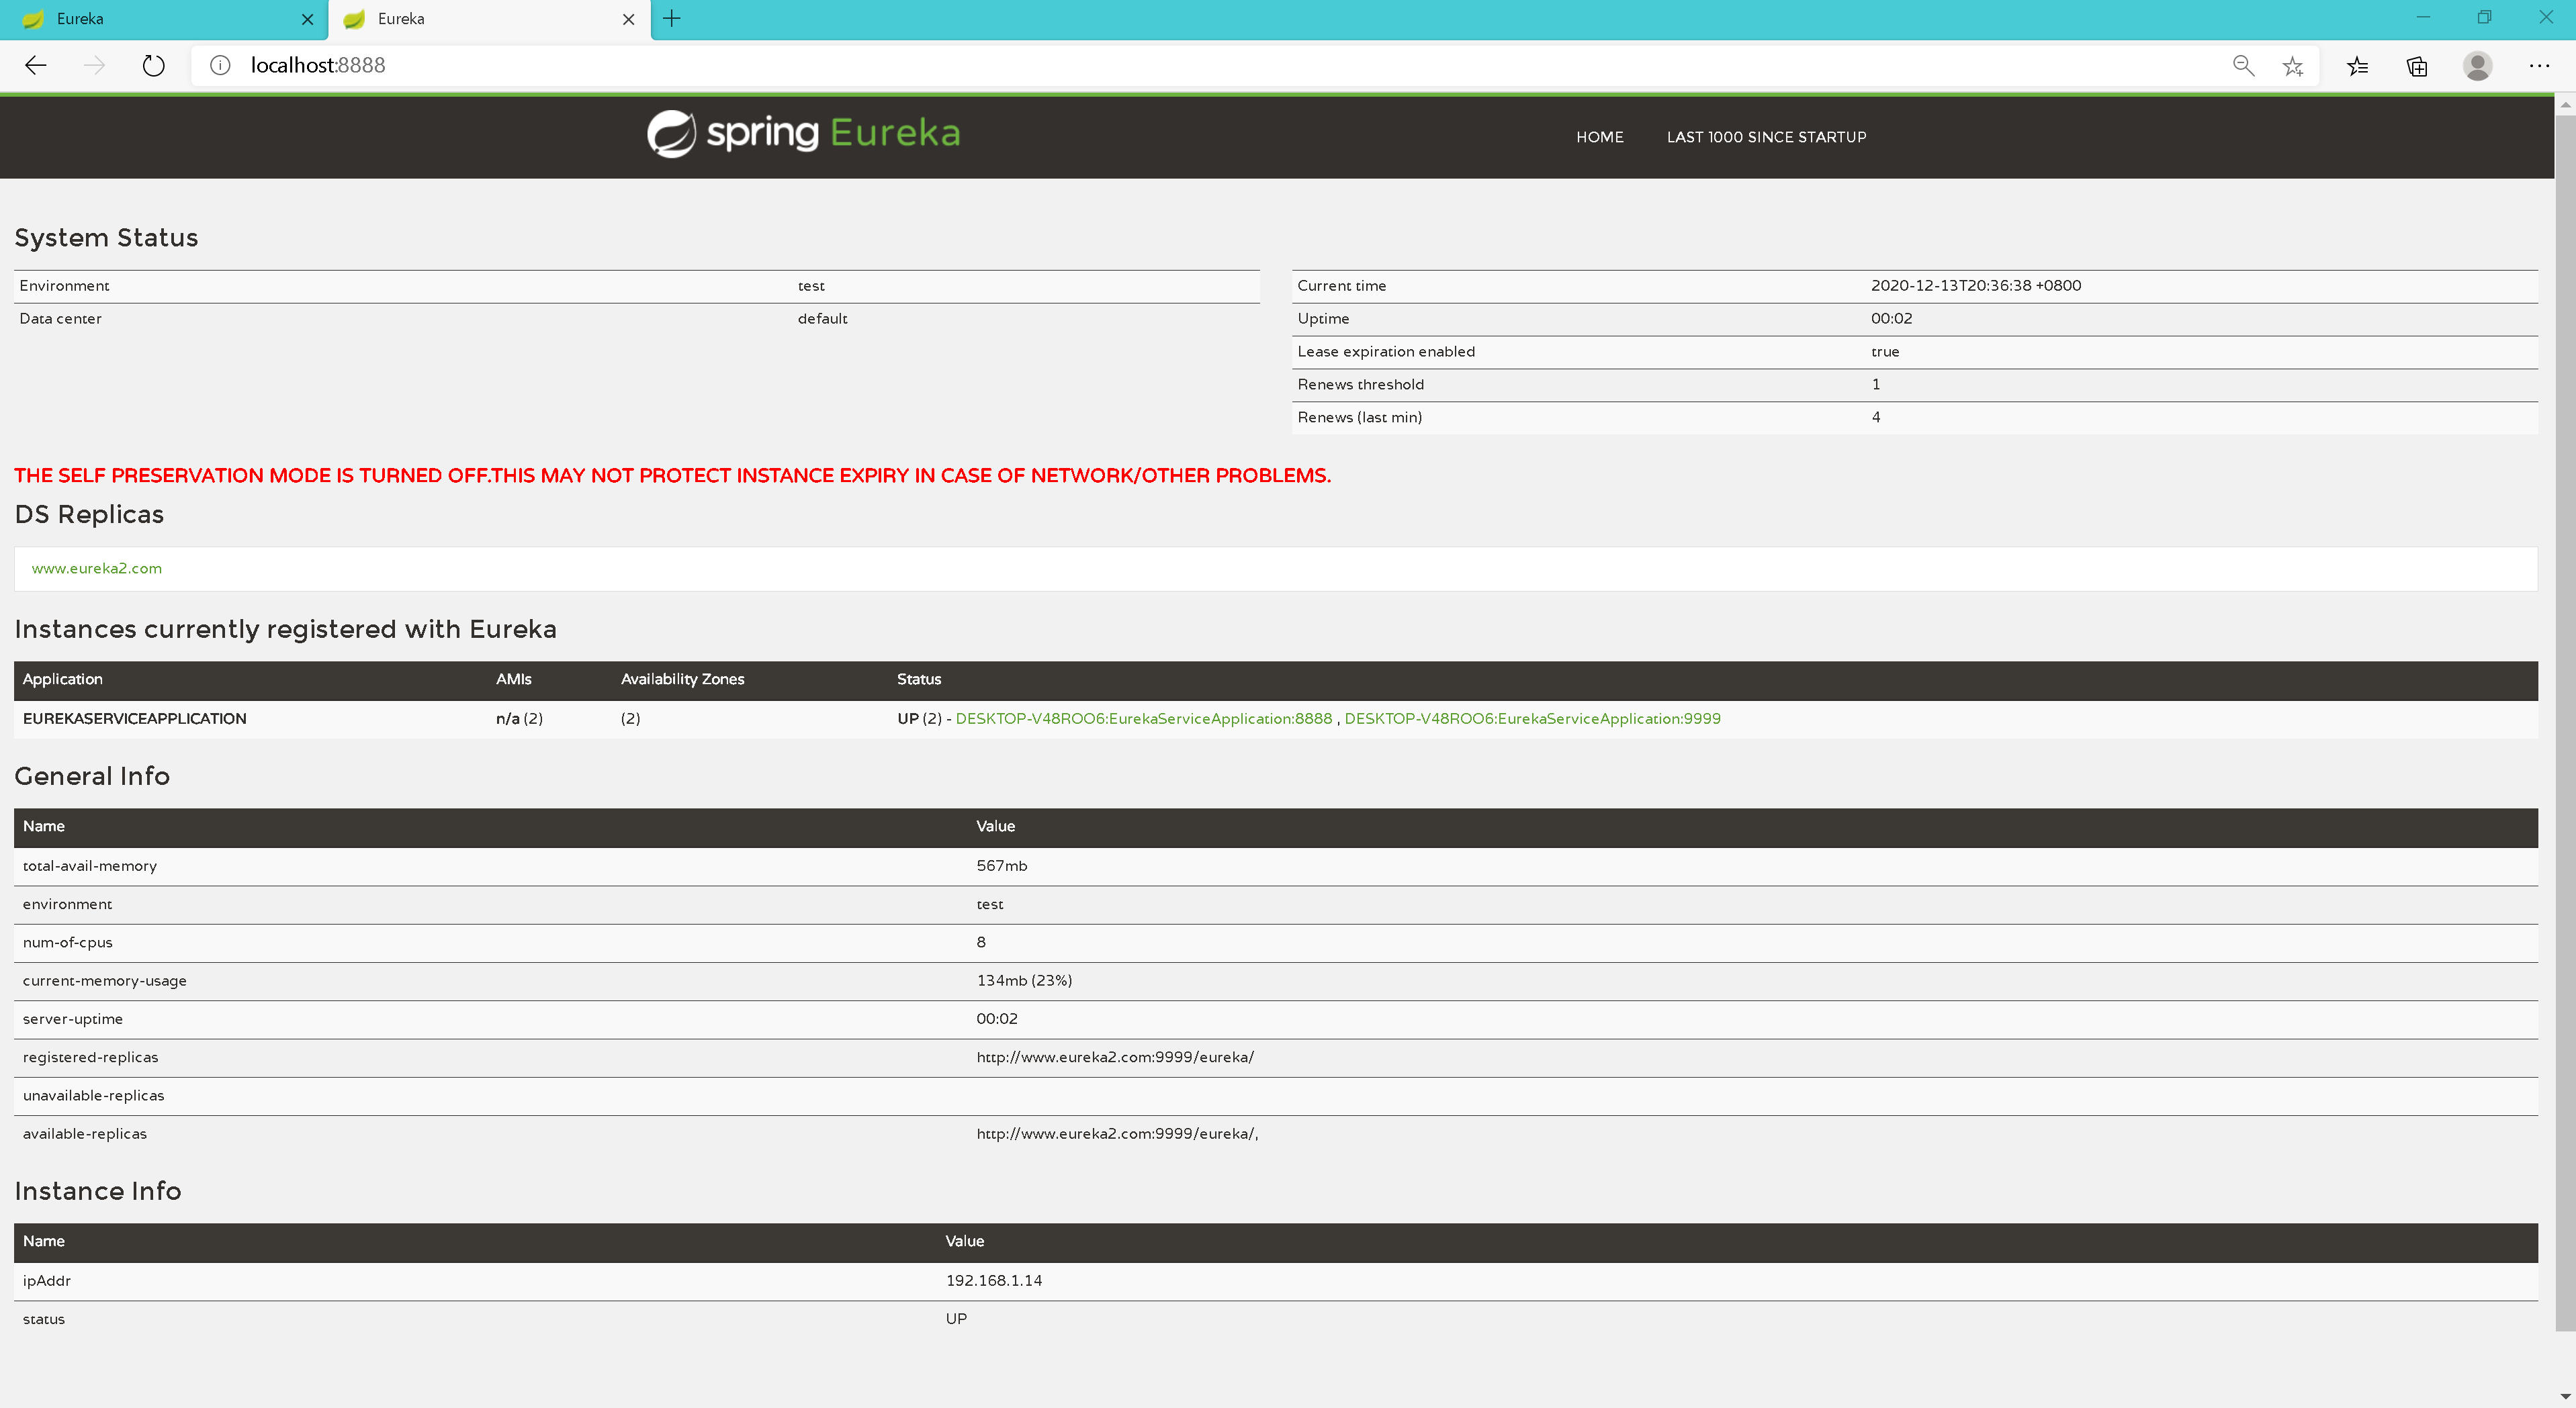Image resolution: width=2576 pixels, height=1408 pixels.
Task: Click the num-of-cpus row label
Action: pyautogui.click(x=68, y=942)
